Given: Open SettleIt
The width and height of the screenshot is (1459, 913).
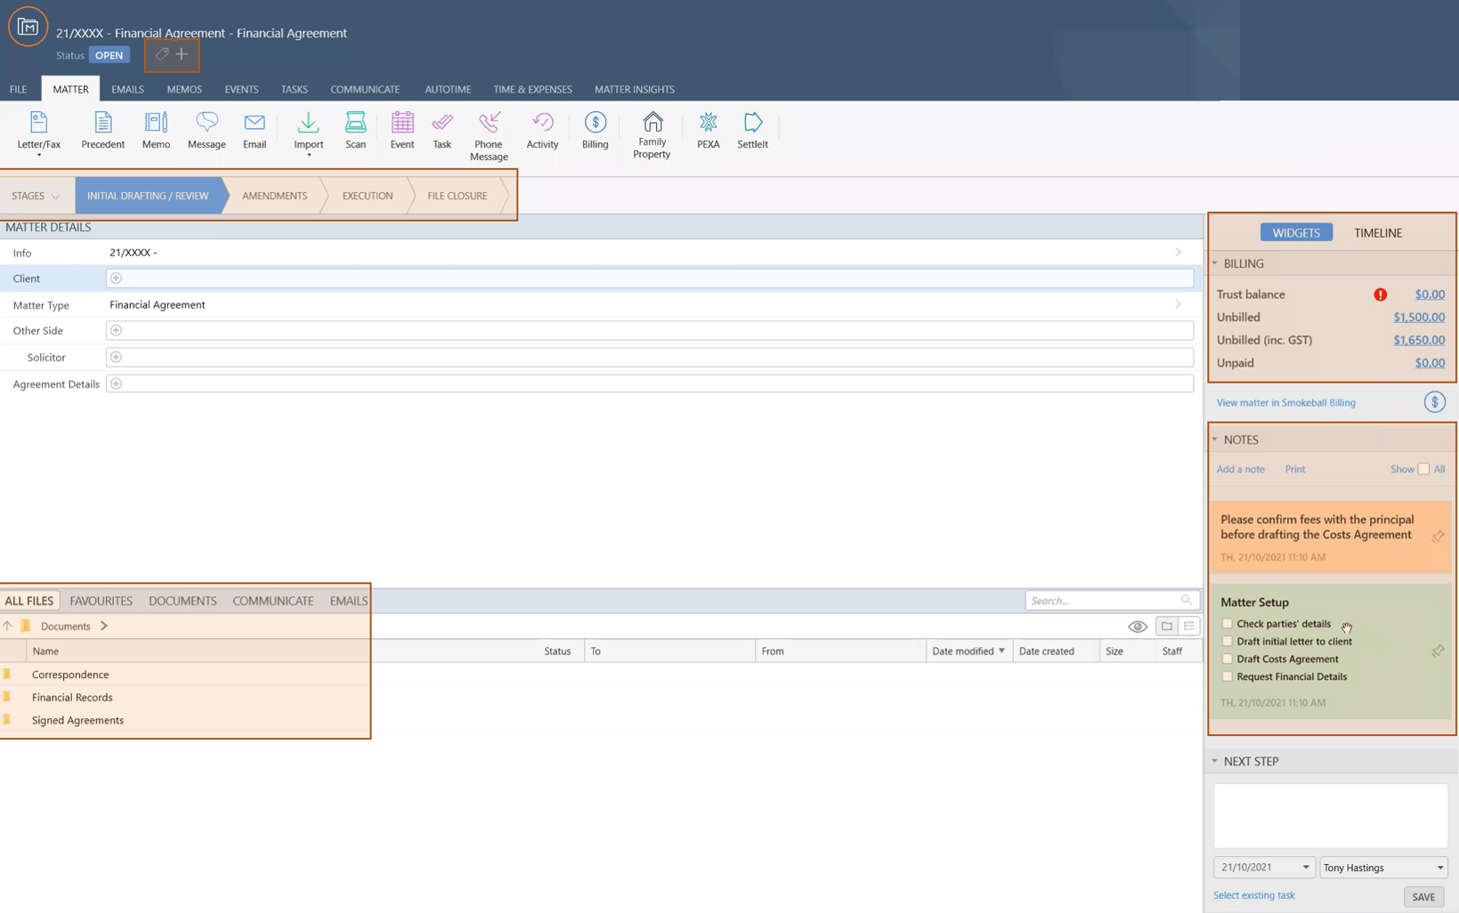Looking at the screenshot, I should [x=752, y=129].
